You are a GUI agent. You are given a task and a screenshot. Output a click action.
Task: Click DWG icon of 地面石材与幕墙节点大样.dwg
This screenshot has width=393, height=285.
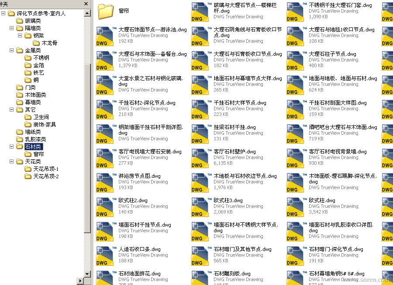199,85
